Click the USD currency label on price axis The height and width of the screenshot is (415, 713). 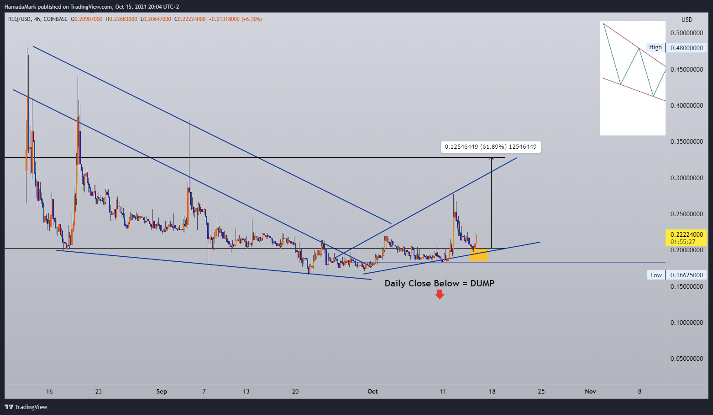pyautogui.click(x=687, y=20)
